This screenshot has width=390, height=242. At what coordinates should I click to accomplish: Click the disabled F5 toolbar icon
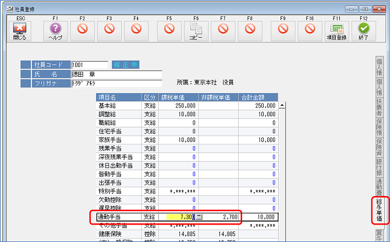click(169, 28)
